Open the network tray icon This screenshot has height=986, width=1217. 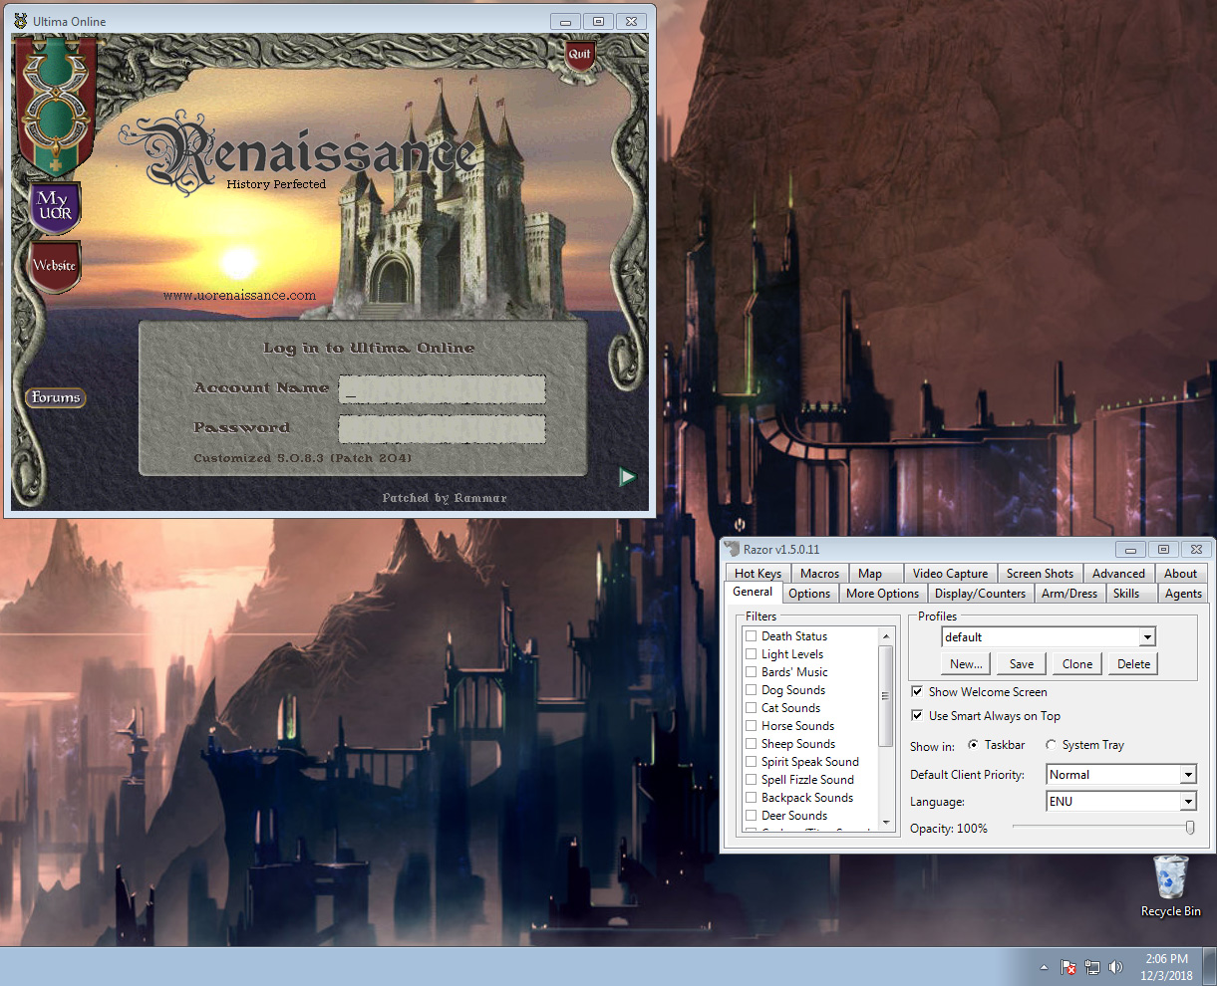tap(1092, 967)
